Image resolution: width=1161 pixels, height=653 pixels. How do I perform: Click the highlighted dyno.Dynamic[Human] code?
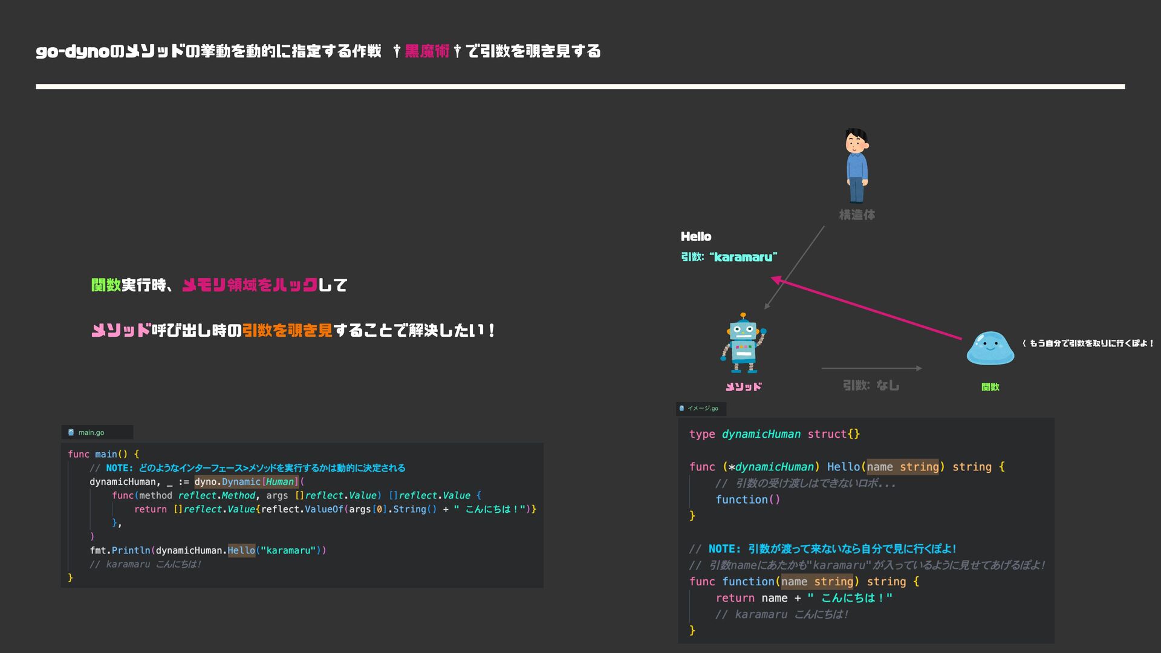pos(247,482)
